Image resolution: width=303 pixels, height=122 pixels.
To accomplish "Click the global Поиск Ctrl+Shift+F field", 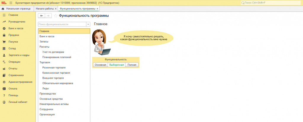I will 272,3.
